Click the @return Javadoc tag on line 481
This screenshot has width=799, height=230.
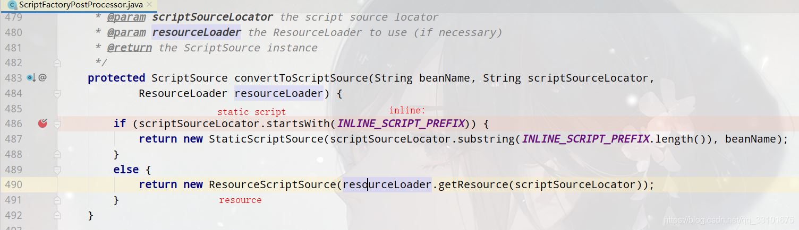click(x=130, y=48)
